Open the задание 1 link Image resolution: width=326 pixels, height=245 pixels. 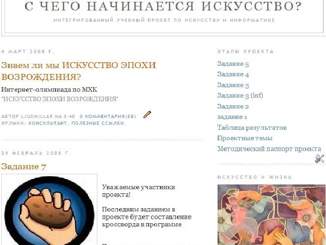pos(232,117)
